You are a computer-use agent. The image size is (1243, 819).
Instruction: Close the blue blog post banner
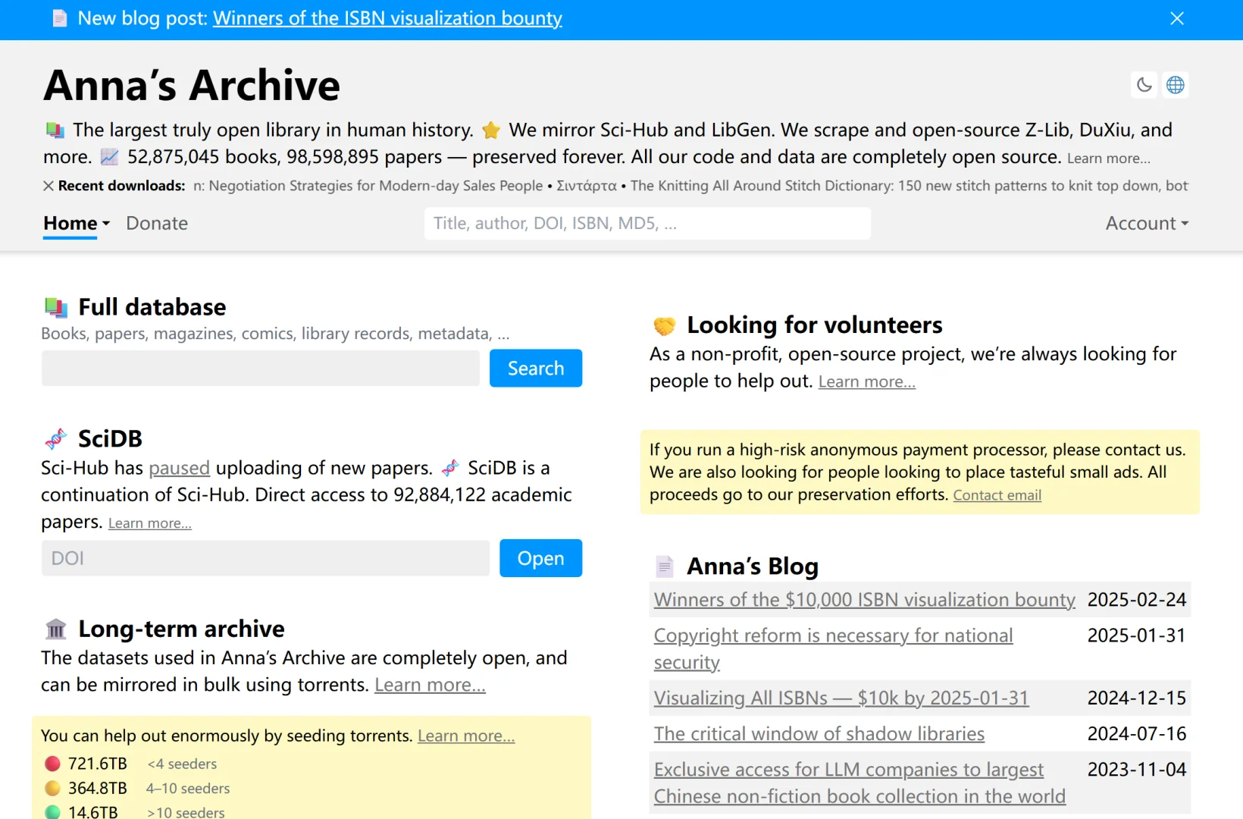point(1176,18)
